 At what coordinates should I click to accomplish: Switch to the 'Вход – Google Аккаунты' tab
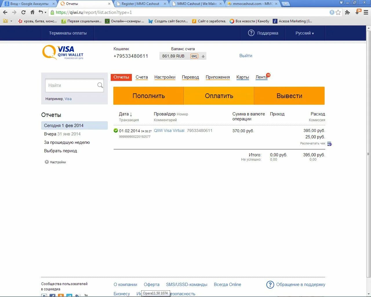[x=29, y=4]
